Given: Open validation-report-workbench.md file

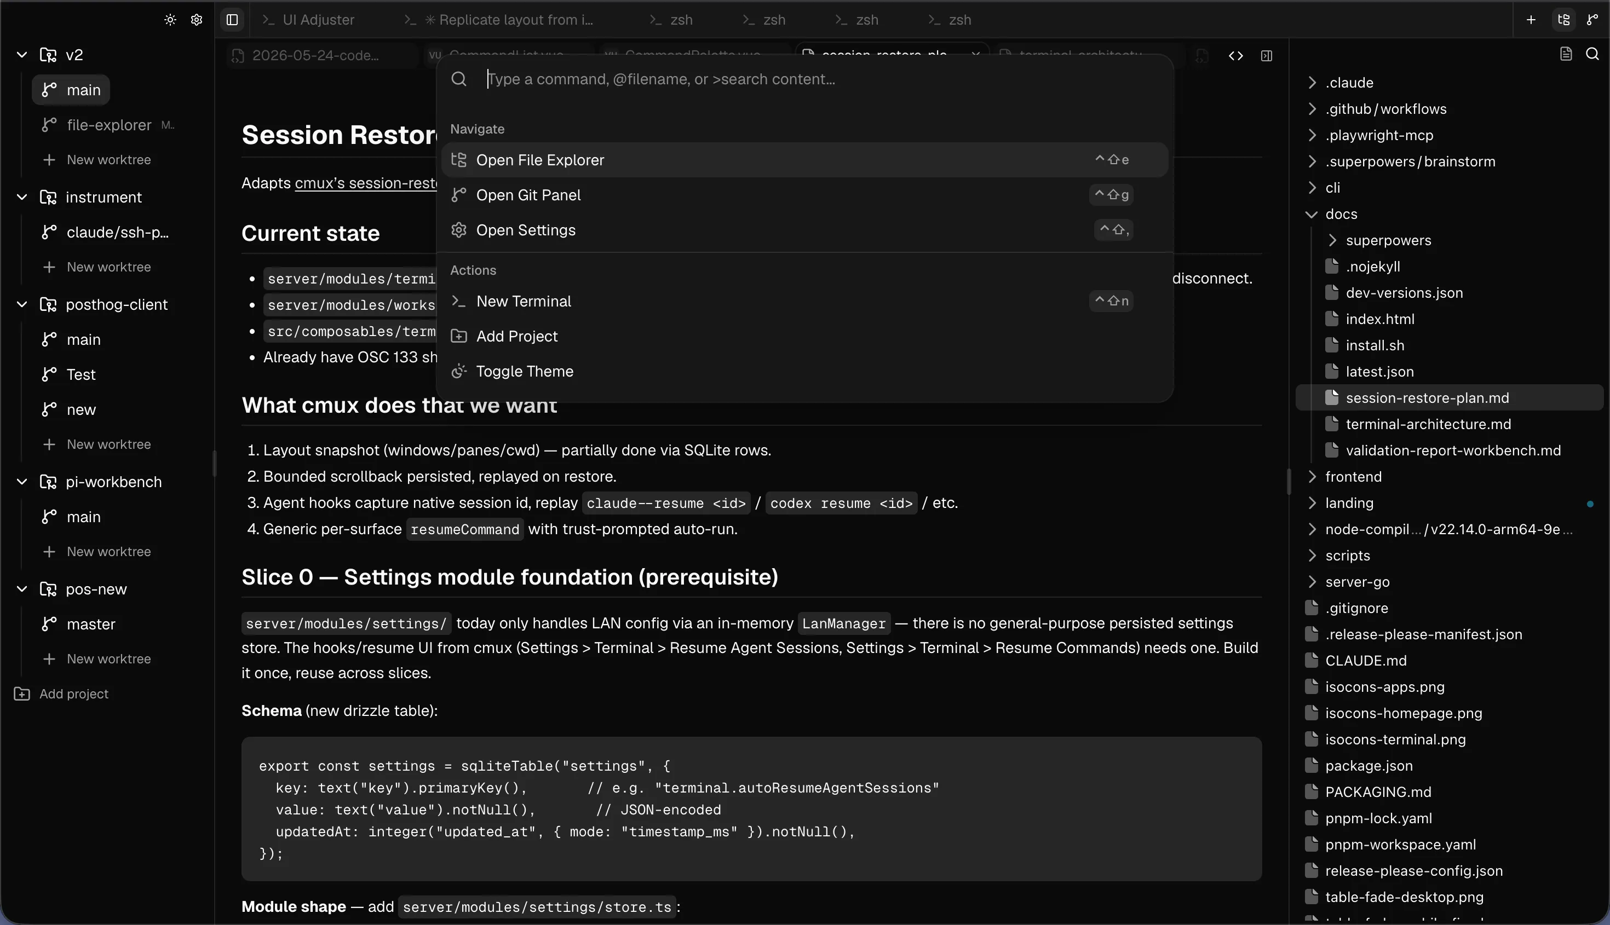Looking at the screenshot, I should coord(1449,450).
